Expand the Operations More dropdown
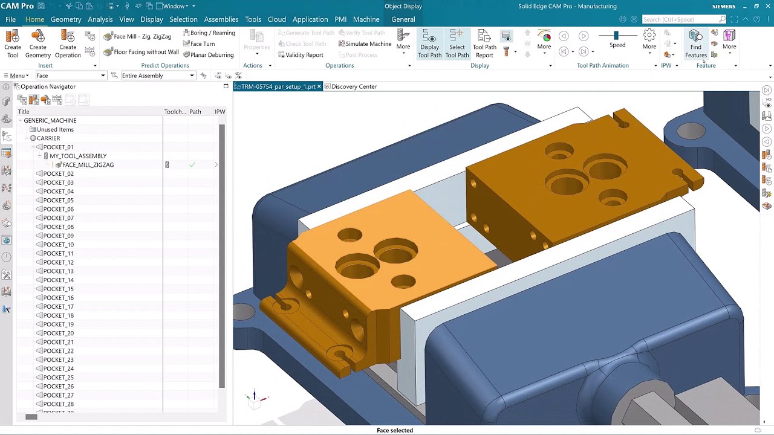Screen dimensions: 774x435 click(x=403, y=42)
